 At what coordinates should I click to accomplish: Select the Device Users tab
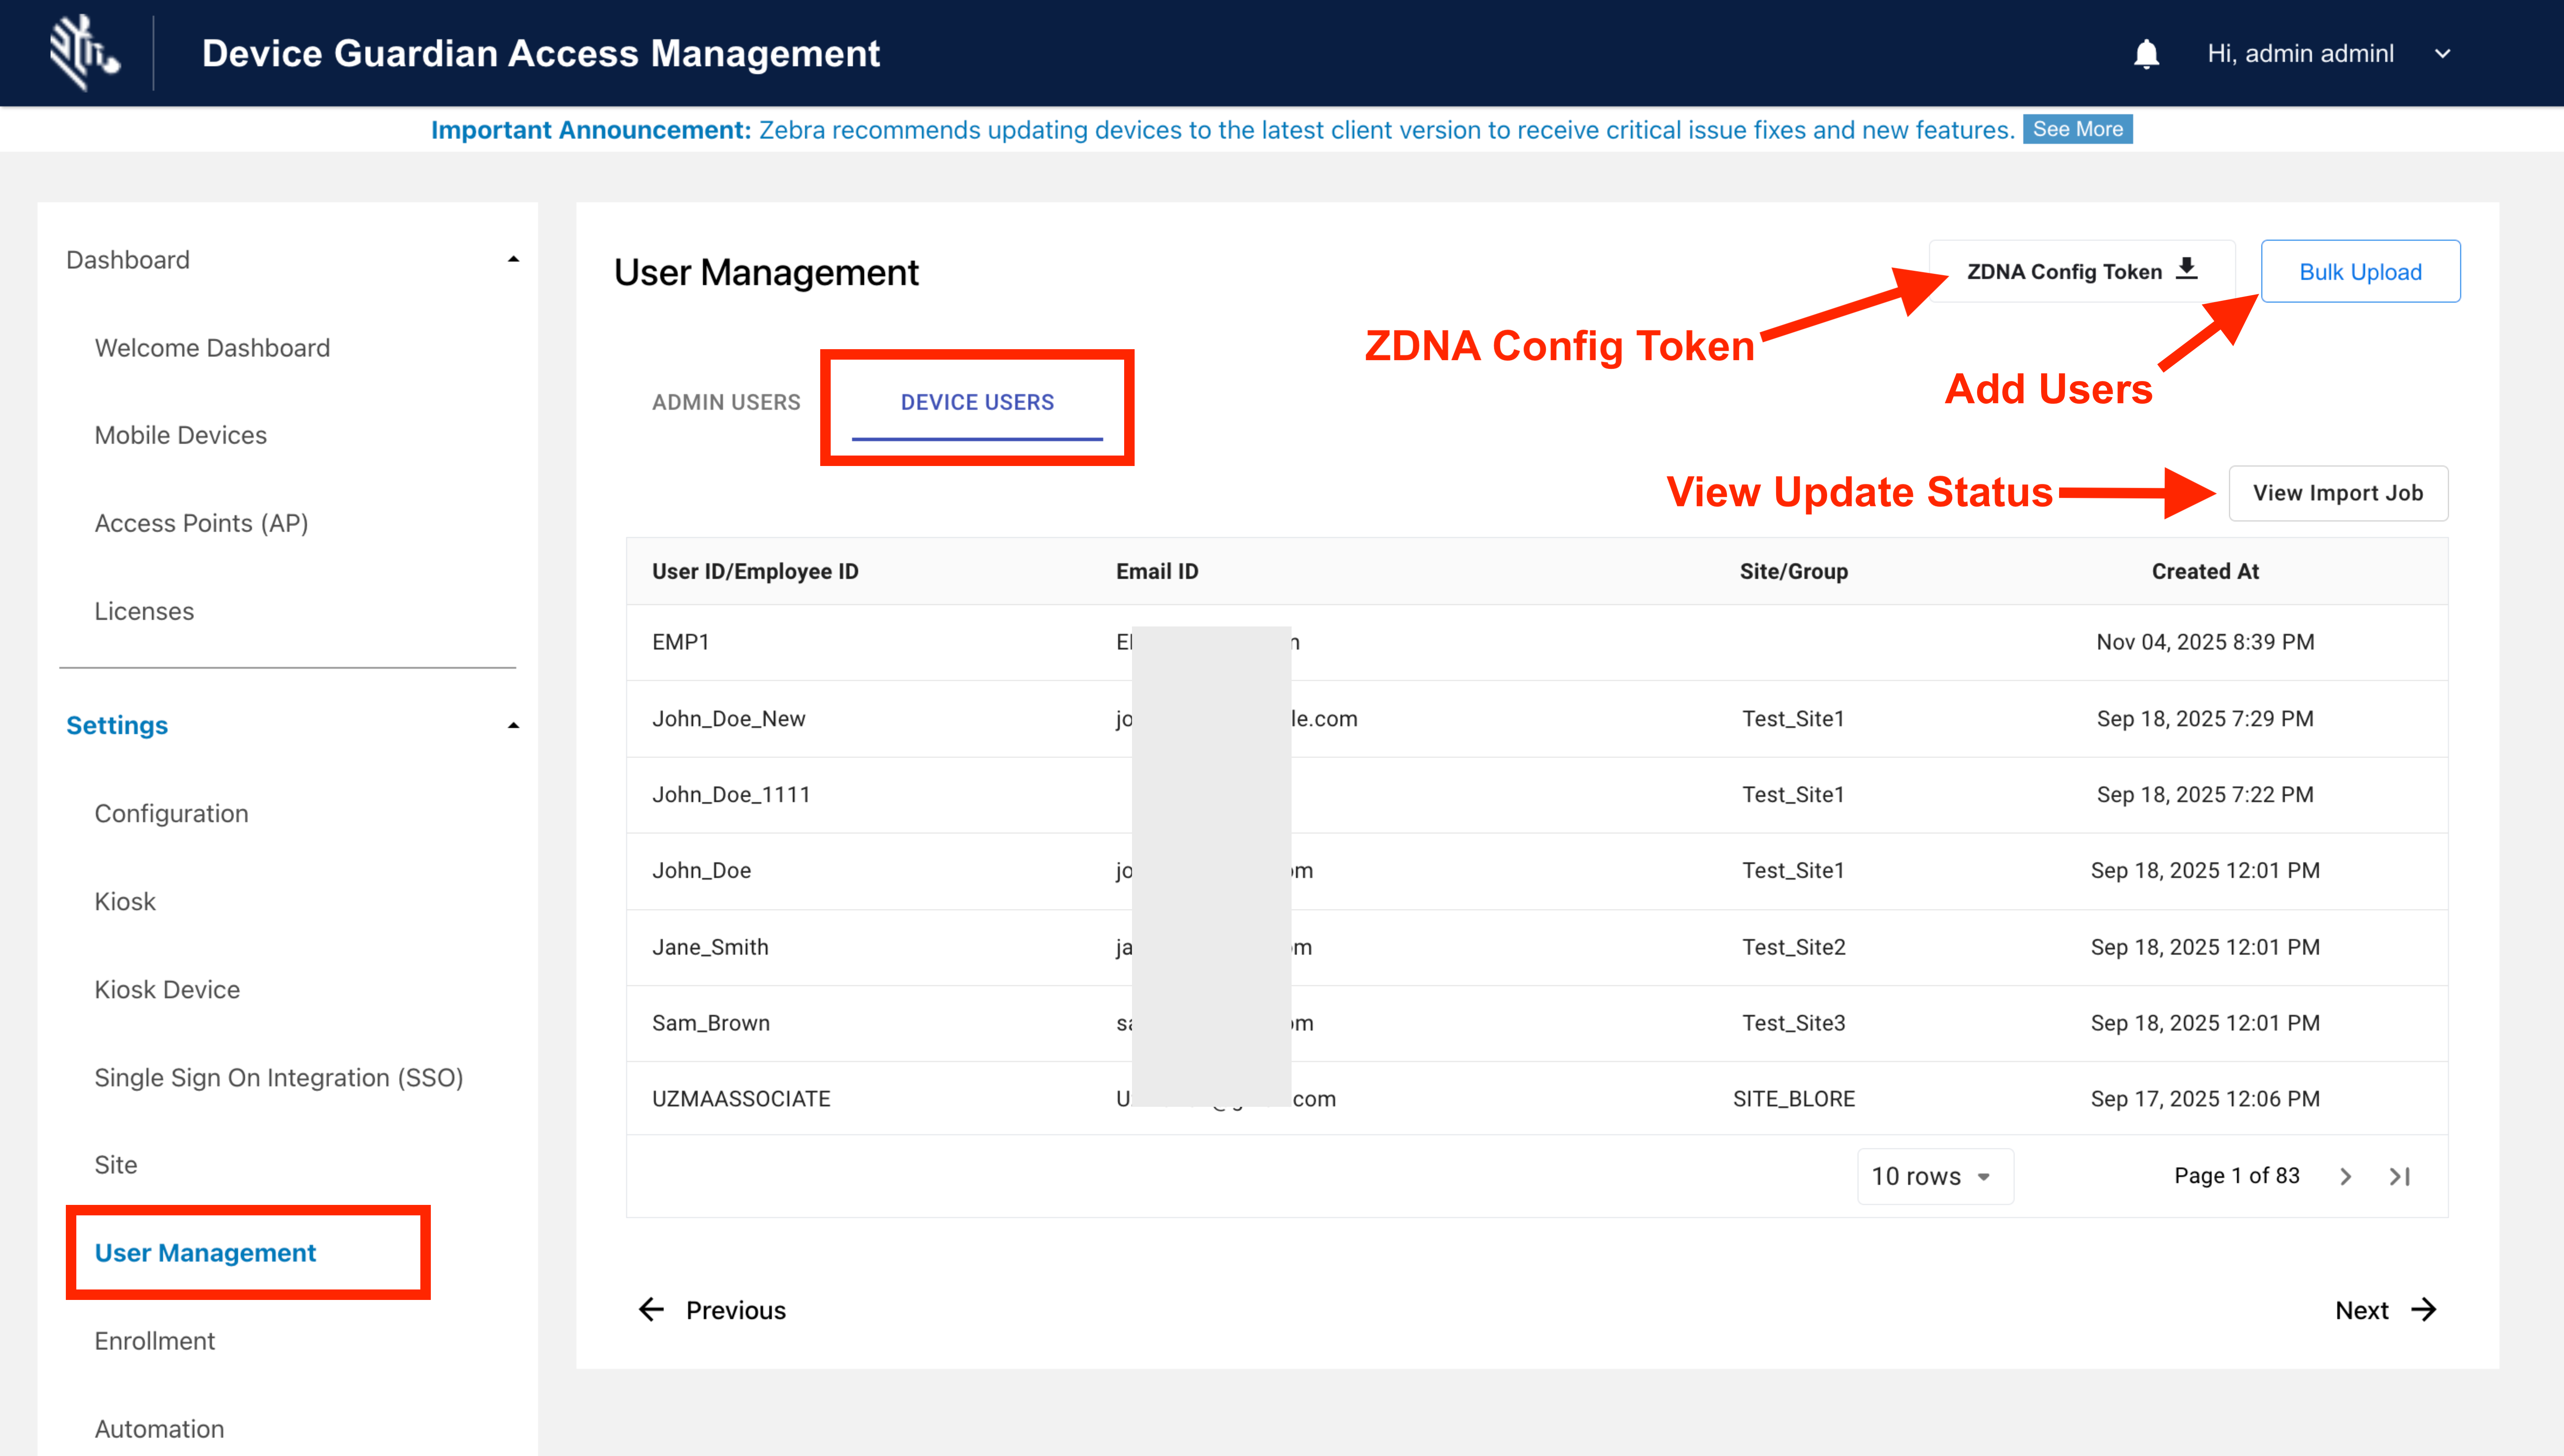(x=977, y=402)
